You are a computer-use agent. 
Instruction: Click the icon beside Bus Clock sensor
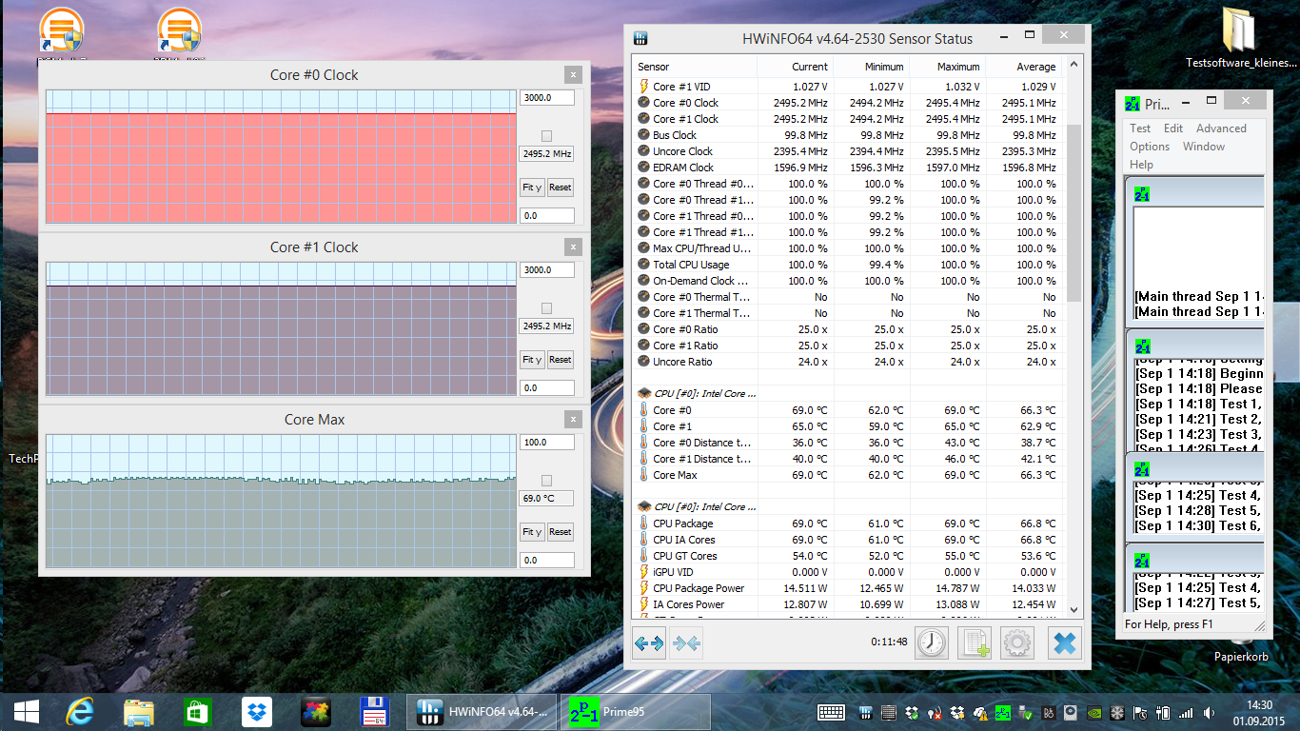coord(643,135)
